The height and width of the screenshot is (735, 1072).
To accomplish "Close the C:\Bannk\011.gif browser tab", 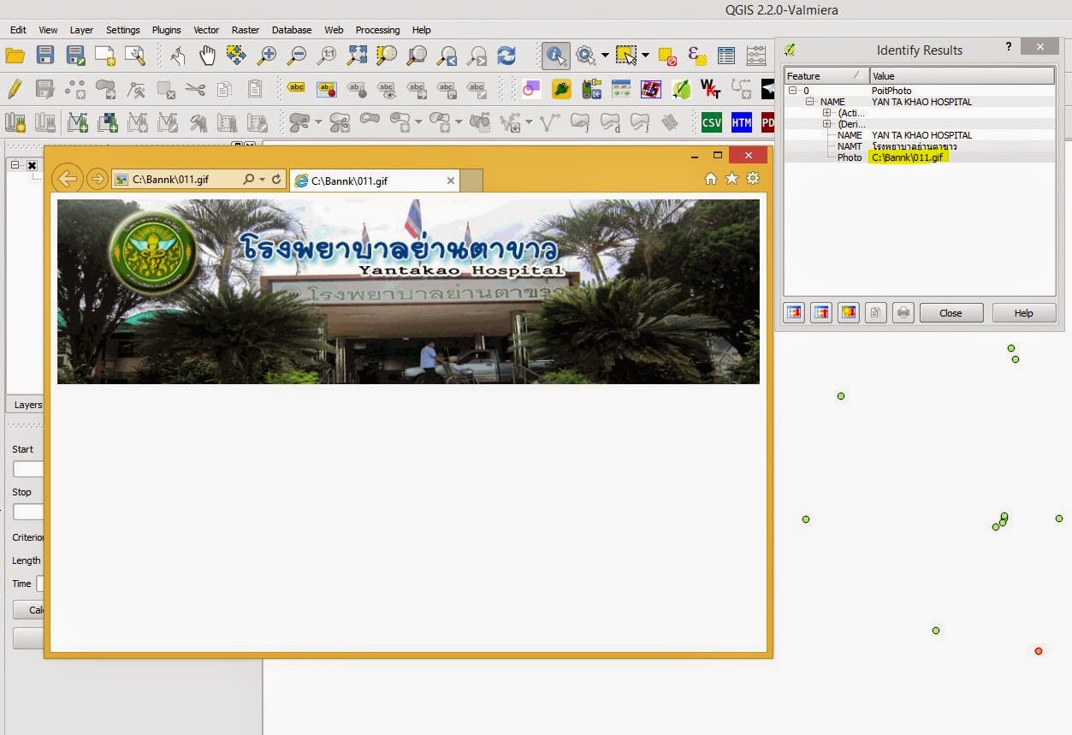I will (451, 181).
